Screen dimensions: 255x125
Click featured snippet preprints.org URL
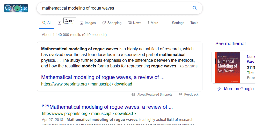[86, 84]
